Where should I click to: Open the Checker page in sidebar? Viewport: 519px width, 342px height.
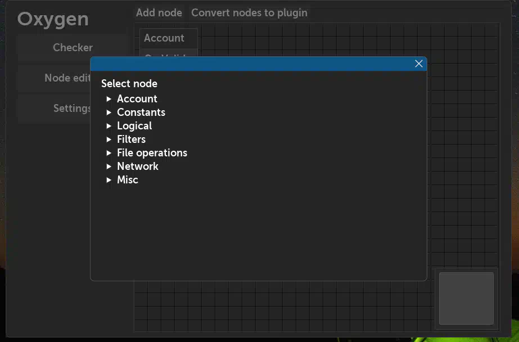click(x=73, y=48)
